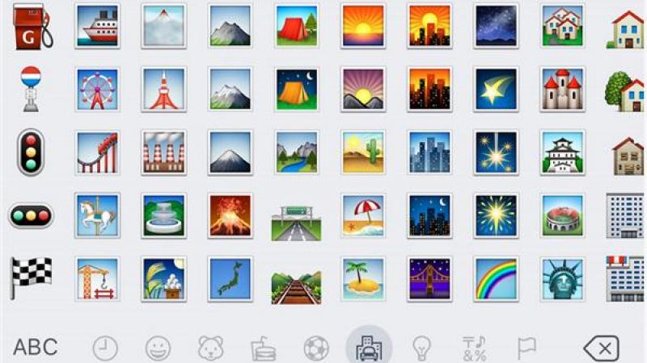Viewport: 647px width, 363px height.
Task: Open objects lightbulb emoji tab
Action: (x=421, y=348)
